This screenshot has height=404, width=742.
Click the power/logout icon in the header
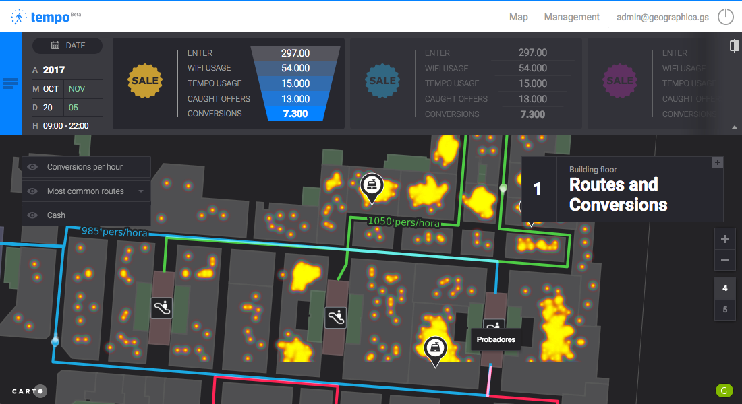[x=726, y=17]
